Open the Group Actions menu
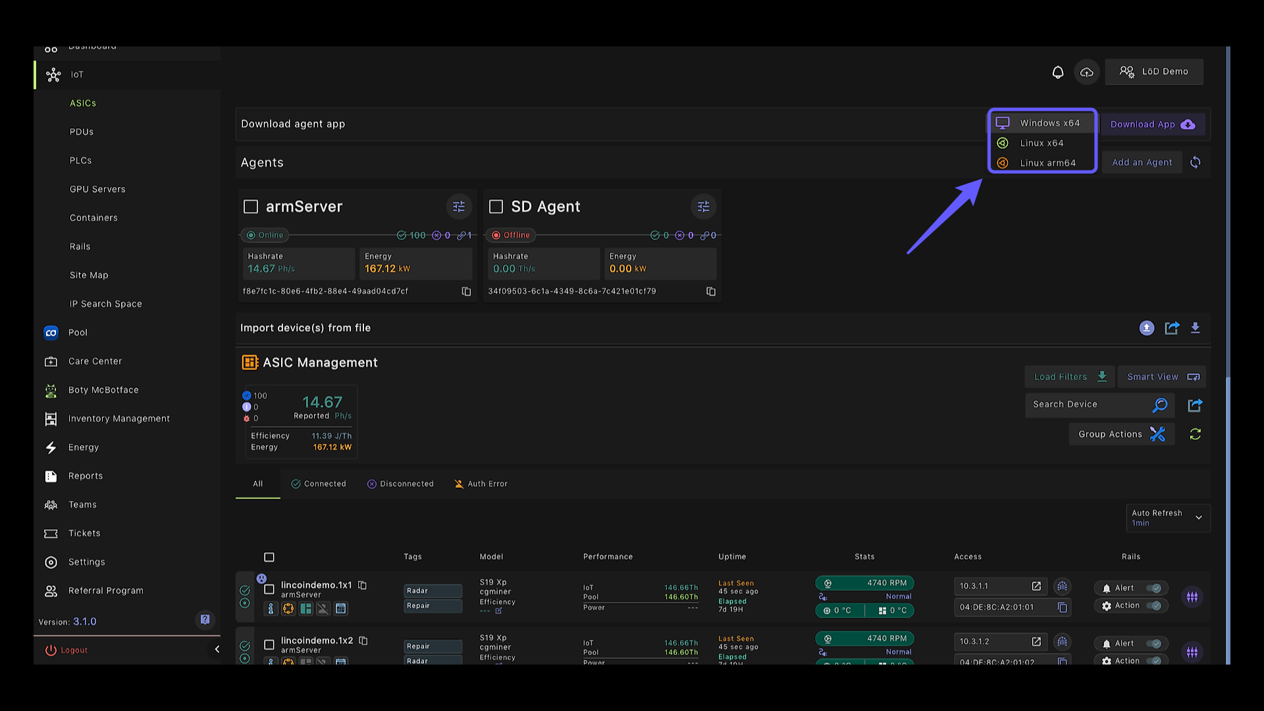Viewport: 1264px width, 711px height. click(1122, 434)
